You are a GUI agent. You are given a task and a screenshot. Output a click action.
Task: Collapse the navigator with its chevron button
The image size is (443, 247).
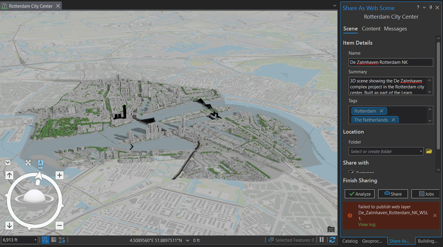pos(8,163)
